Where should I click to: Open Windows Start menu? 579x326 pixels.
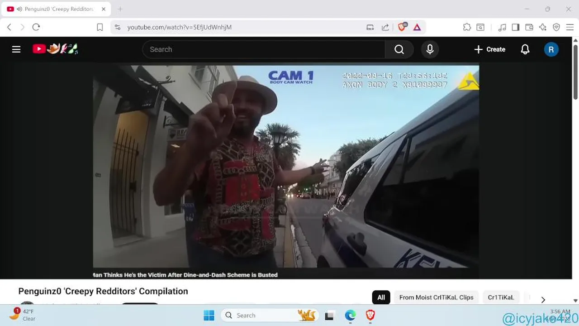[209, 315]
